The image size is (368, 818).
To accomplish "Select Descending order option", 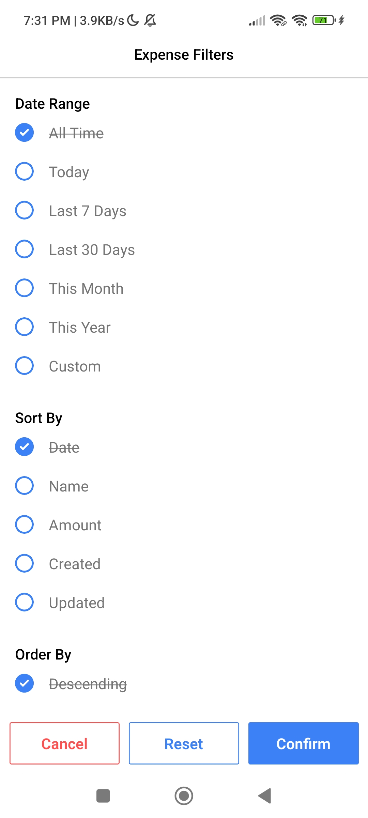I will click(x=25, y=683).
